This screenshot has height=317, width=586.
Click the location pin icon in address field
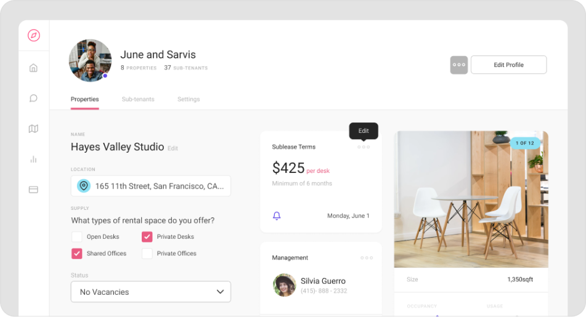click(84, 185)
